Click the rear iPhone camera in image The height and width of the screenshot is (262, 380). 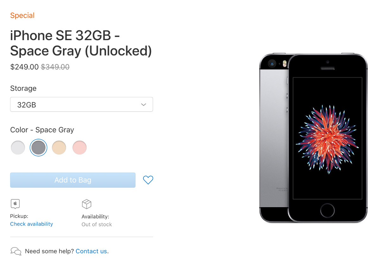coord(272,64)
